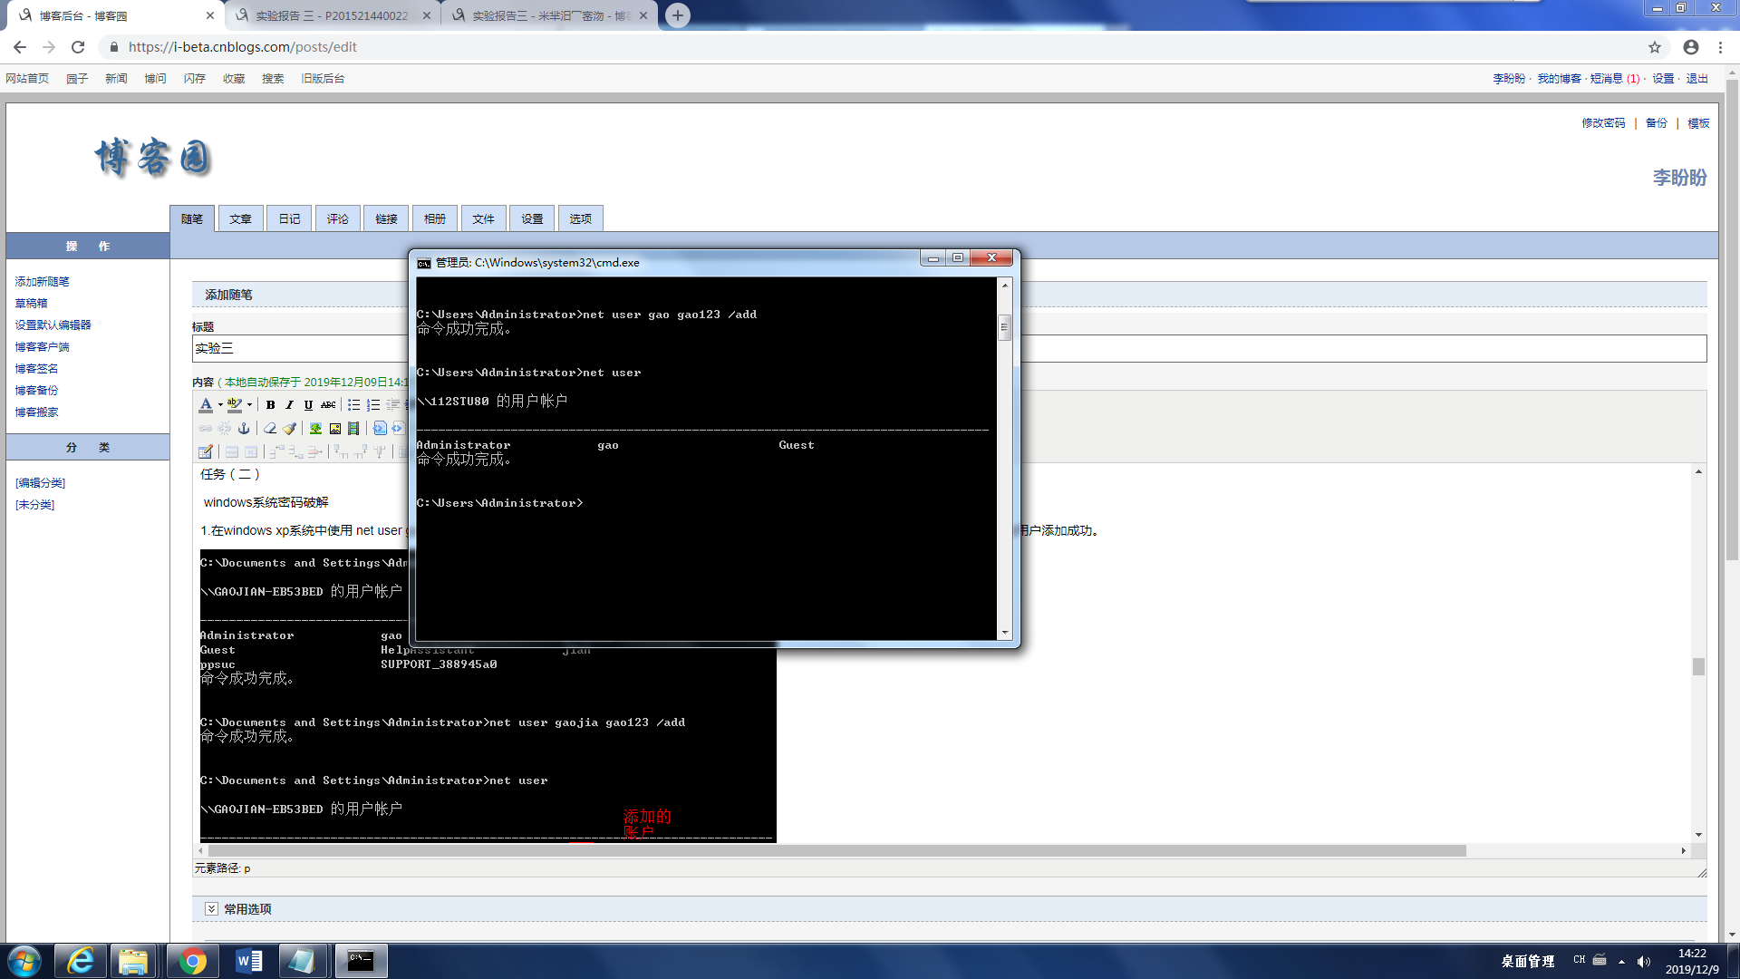Click the 修改密码 link
1740x979 pixels.
pyautogui.click(x=1603, y=123)
